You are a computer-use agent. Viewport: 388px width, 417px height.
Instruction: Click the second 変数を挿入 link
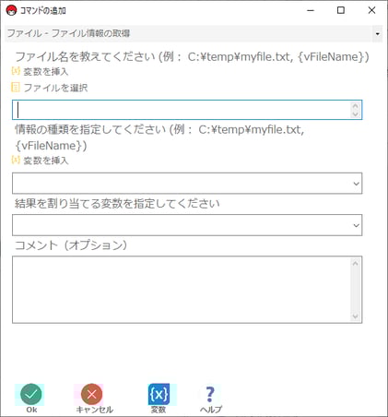(x=46, y=161)
